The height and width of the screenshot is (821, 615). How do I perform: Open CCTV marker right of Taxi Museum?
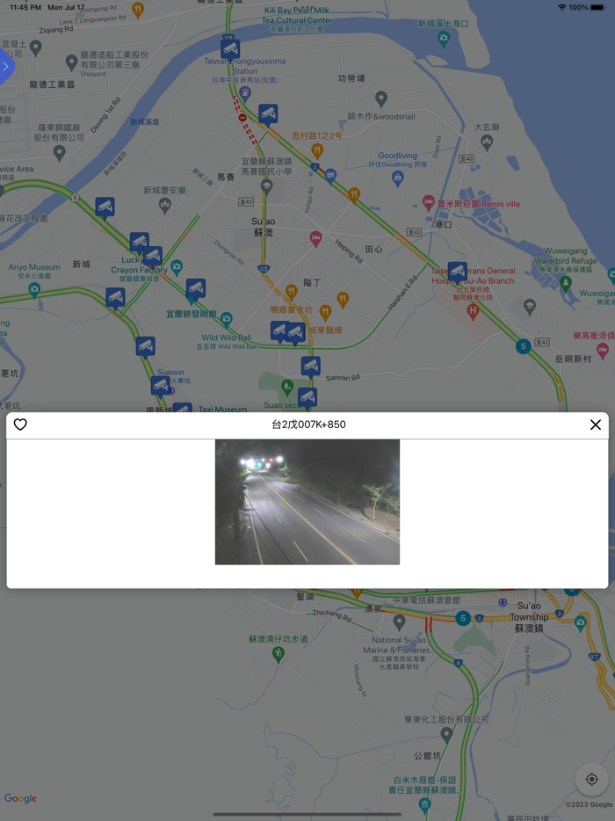pos(307,398)
